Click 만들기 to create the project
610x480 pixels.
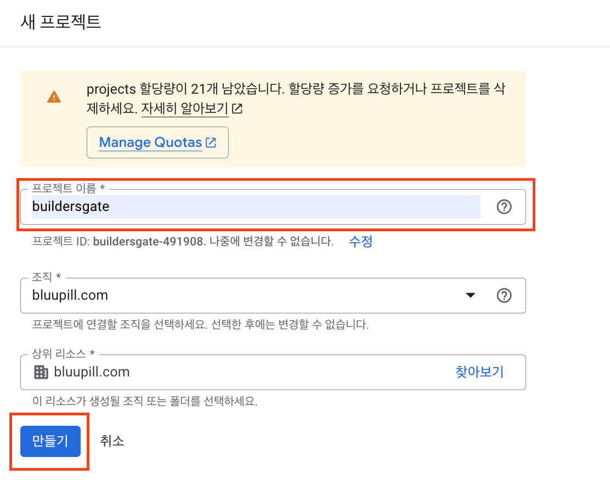(x=49, y=441)
